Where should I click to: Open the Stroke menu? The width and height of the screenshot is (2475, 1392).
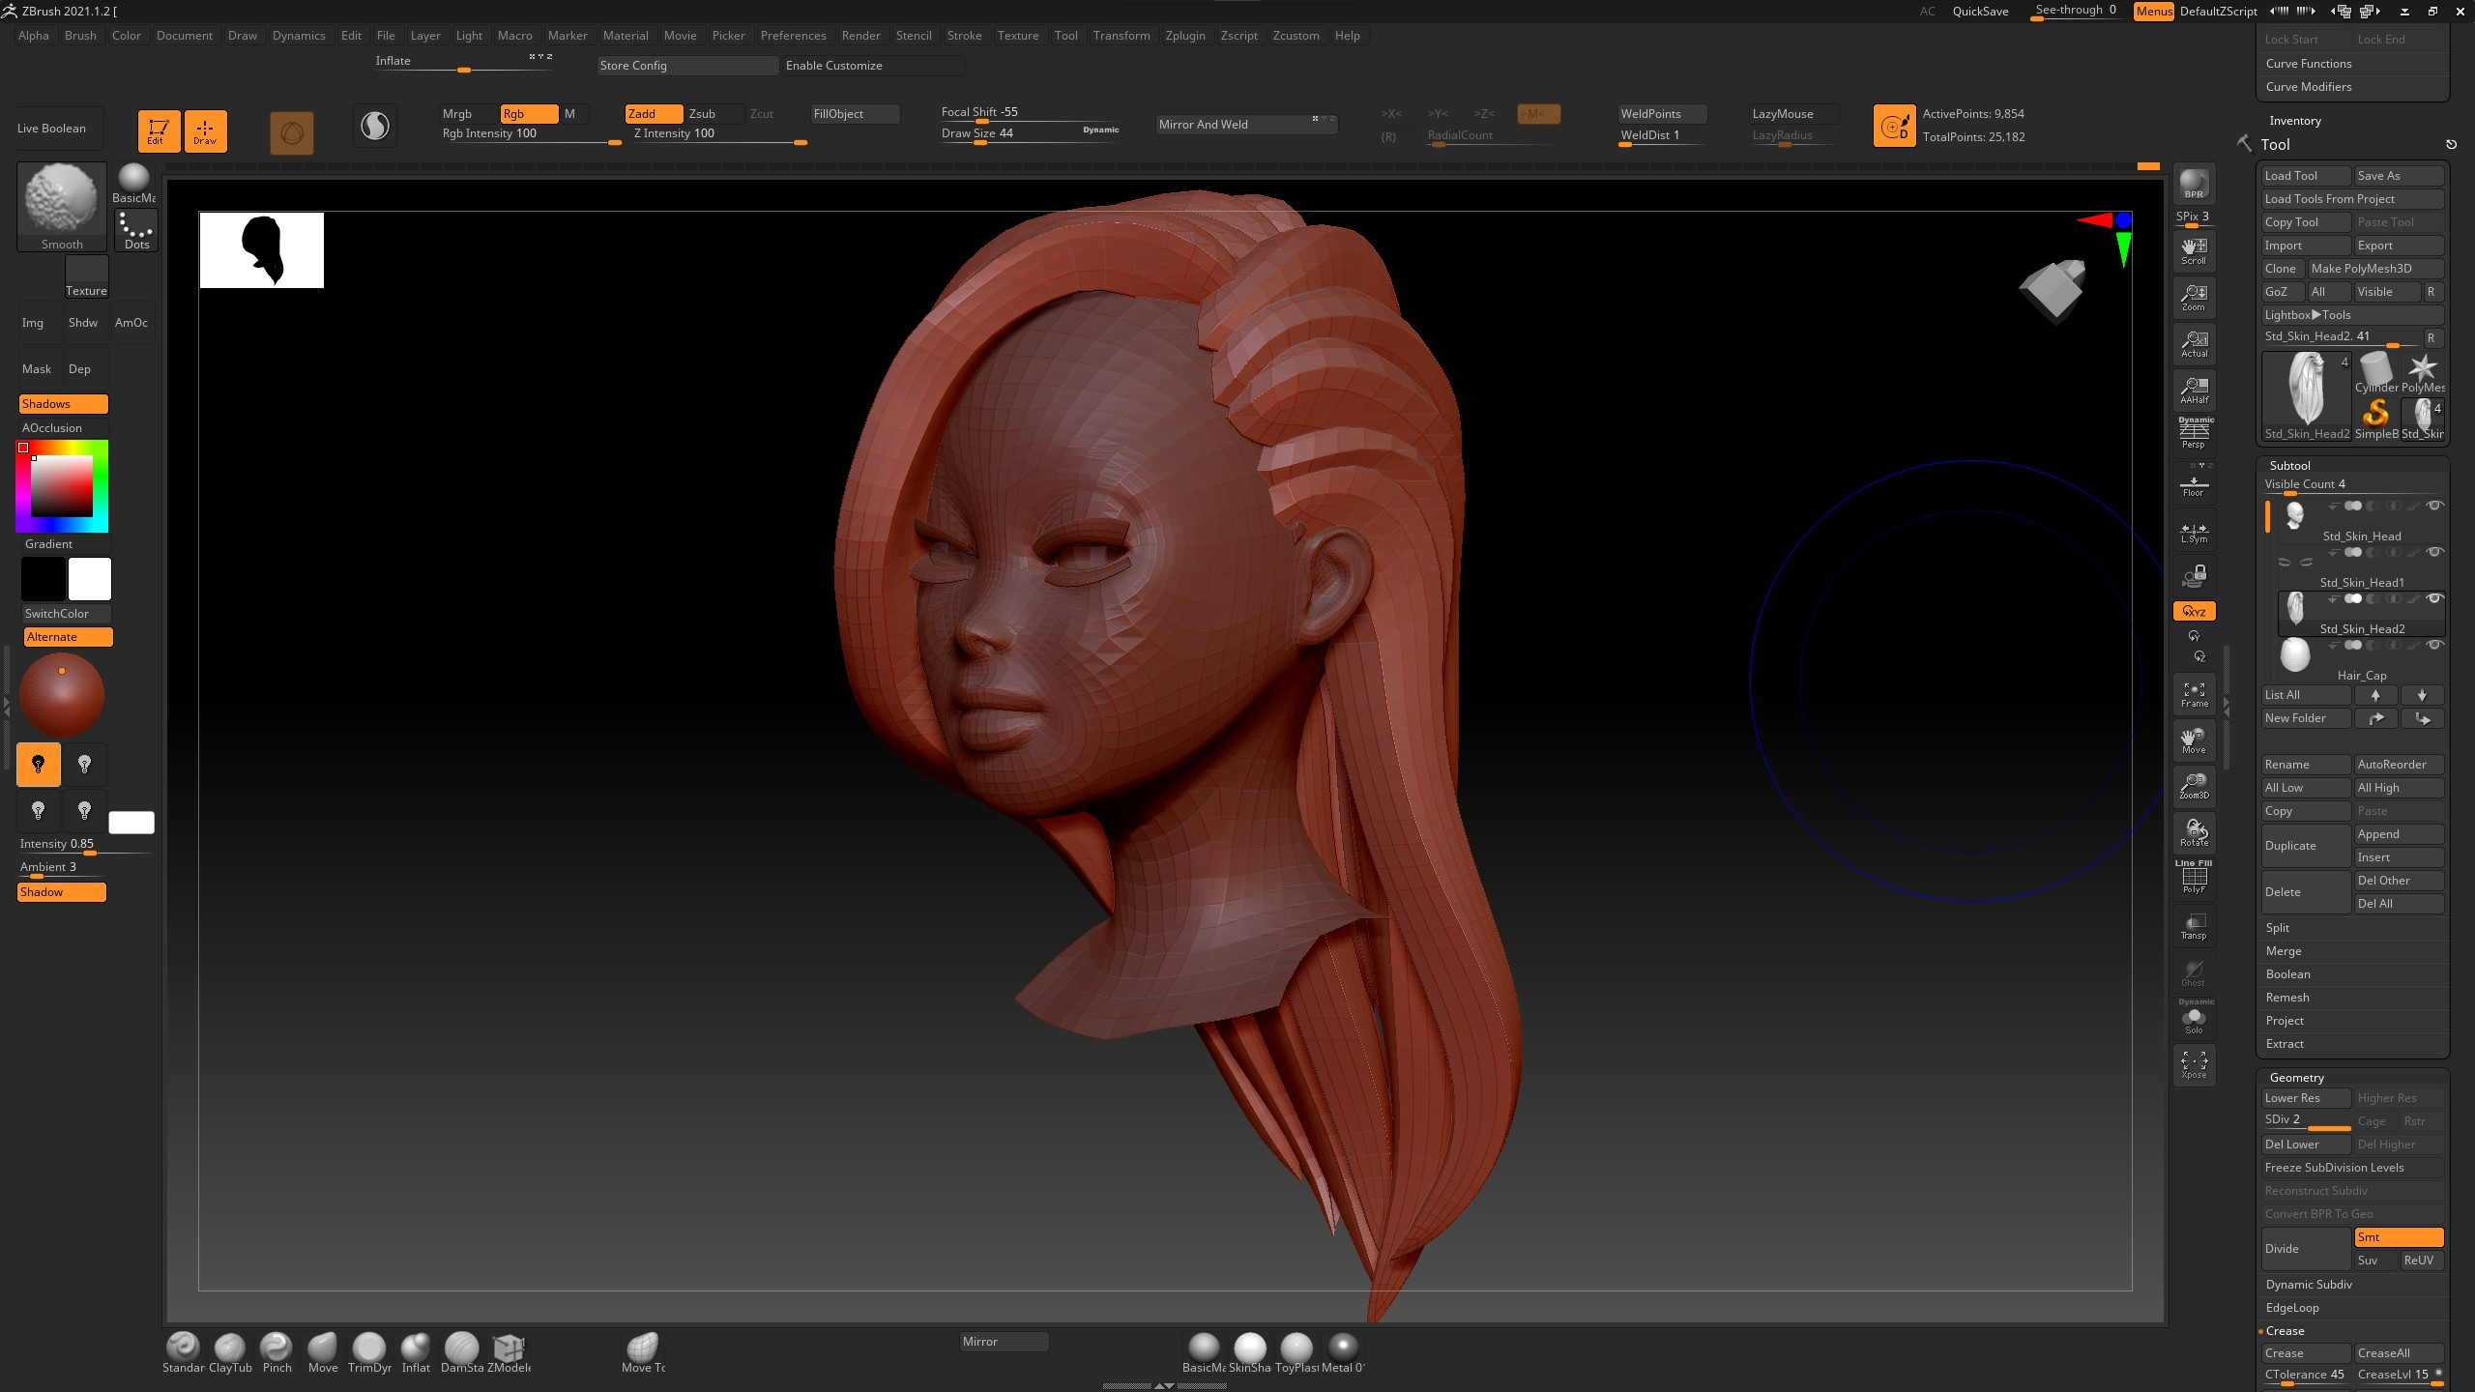[963, 36]
